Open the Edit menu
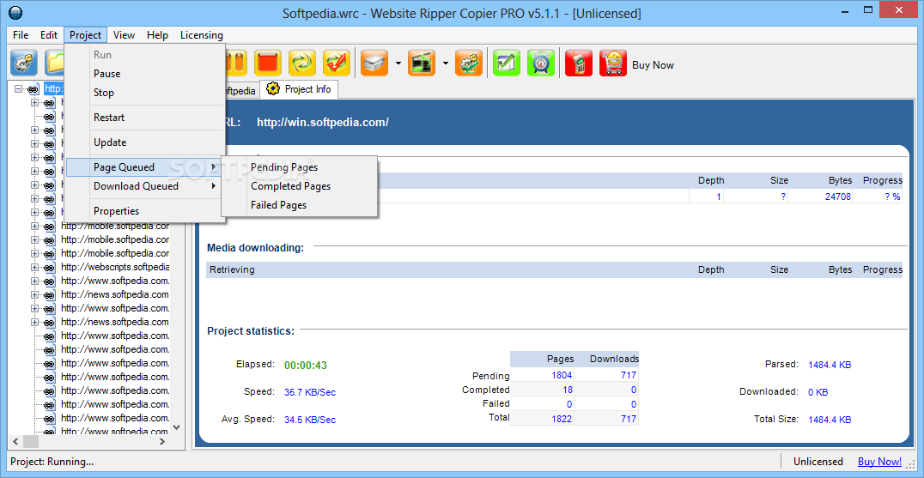Screen dimensions: 924x478 [49, 34]
